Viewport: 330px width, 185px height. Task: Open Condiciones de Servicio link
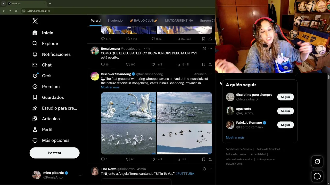[x=239, y=149]
